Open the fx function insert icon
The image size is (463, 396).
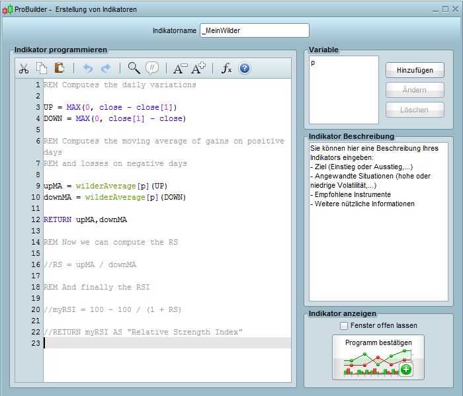click(226, 68)
